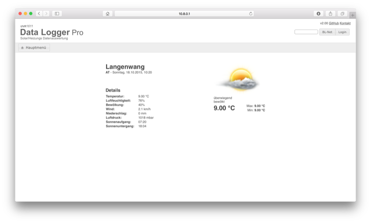371x223 pixels.
Task: Click the Langenwang location heading
Action: click(125, 67)
